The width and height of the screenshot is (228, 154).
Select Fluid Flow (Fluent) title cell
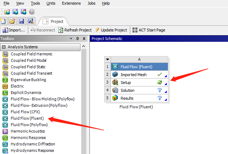(139, 67)
